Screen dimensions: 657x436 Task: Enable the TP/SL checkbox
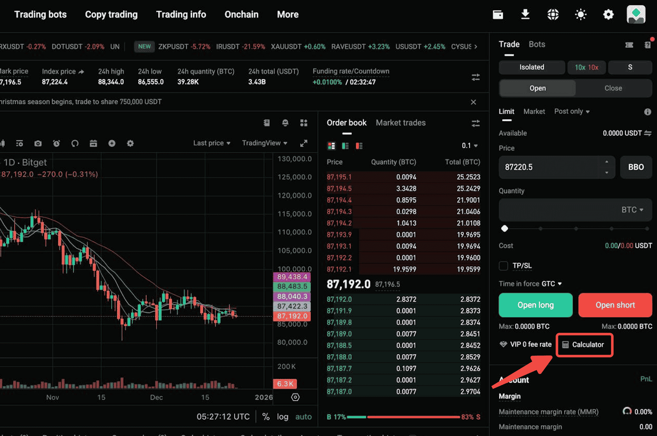pyautogui.click(x=503, y=266)
